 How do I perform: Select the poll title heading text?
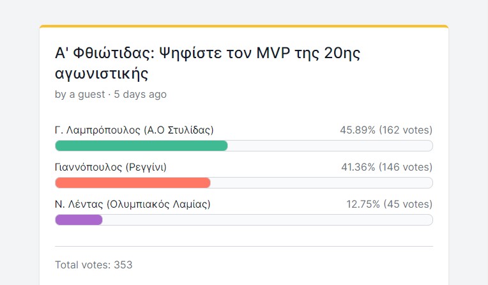(x=208, y=63)
